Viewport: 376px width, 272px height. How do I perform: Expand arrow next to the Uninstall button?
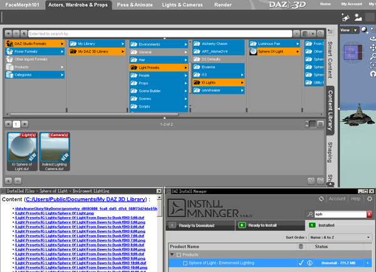coord(368,263)
